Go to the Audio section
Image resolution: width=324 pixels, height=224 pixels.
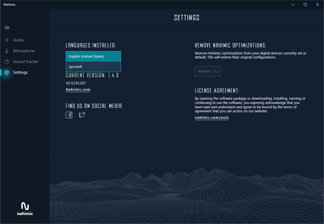(x=25, y=40)
